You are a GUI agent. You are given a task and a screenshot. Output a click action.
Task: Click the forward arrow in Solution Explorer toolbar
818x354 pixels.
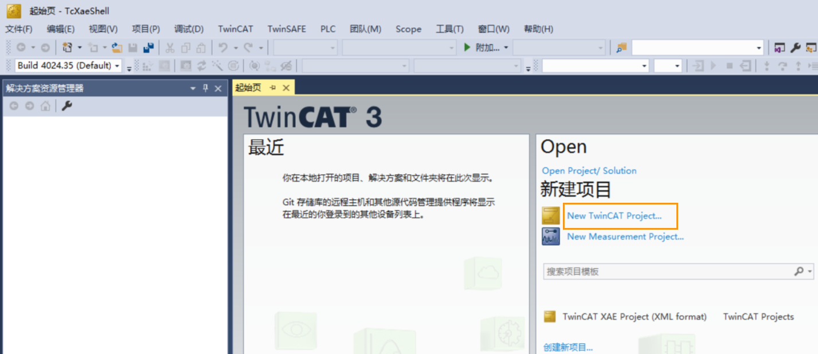click(29, 106)
